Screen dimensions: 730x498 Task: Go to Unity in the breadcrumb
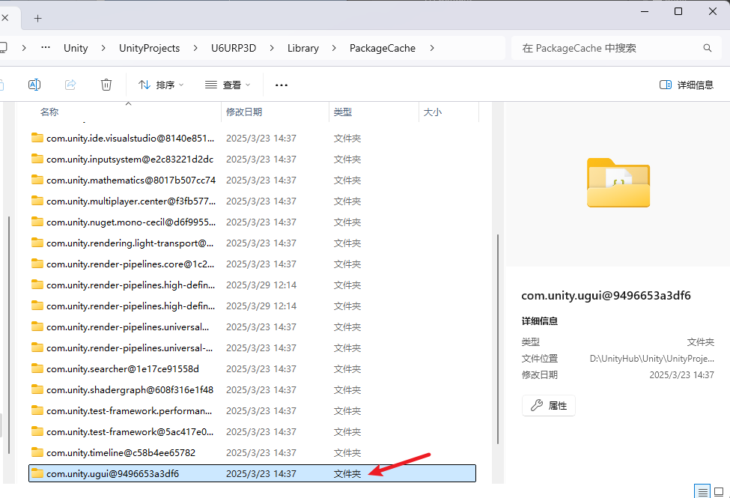click(76, 48)
